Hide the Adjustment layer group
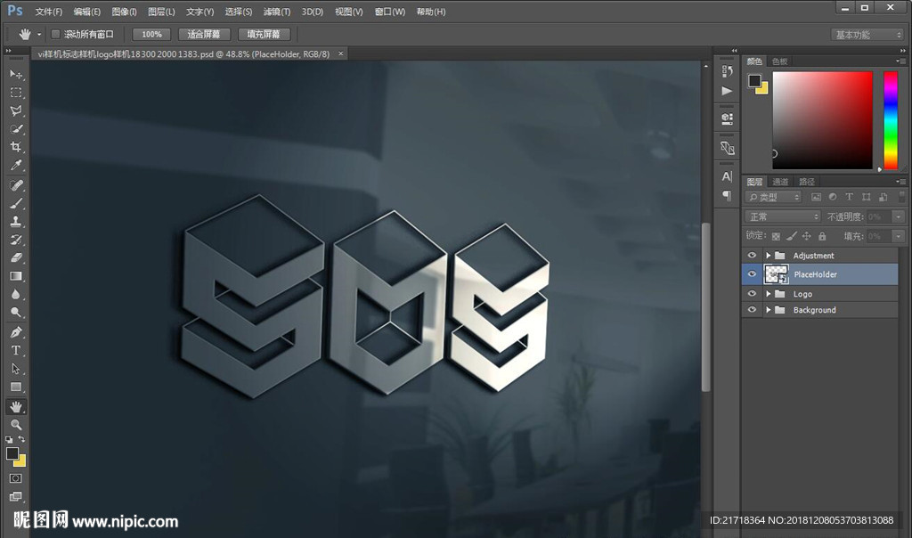912x538 pixels. click(752, 256)
